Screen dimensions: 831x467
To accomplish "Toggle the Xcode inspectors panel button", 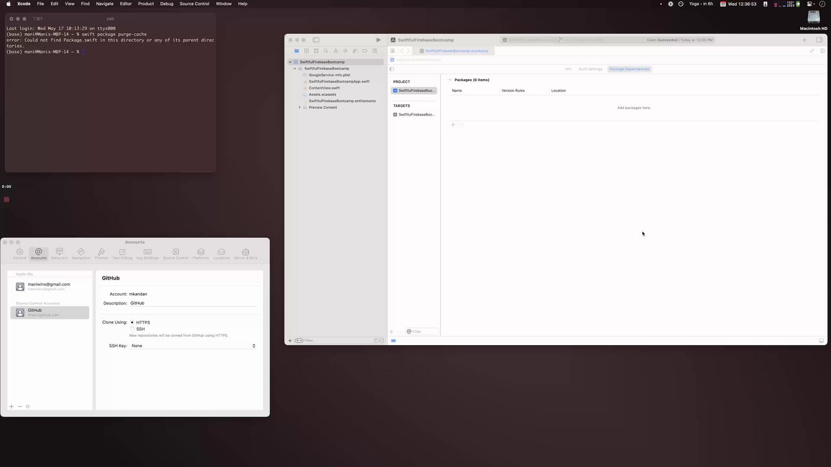I will pos(819,40).
